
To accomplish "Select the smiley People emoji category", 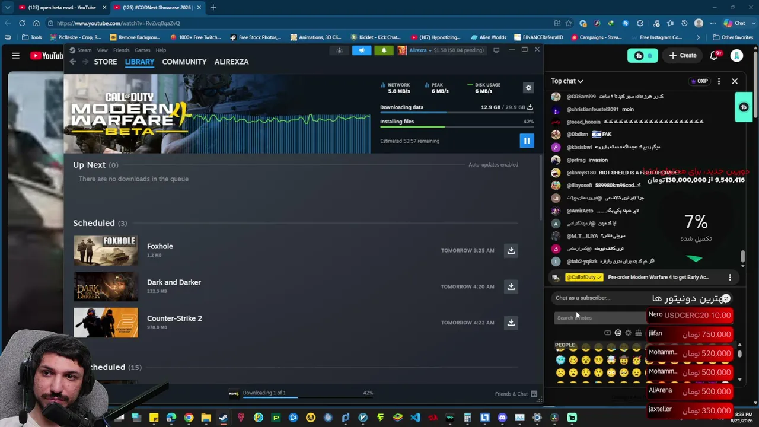I will point(618,333).
